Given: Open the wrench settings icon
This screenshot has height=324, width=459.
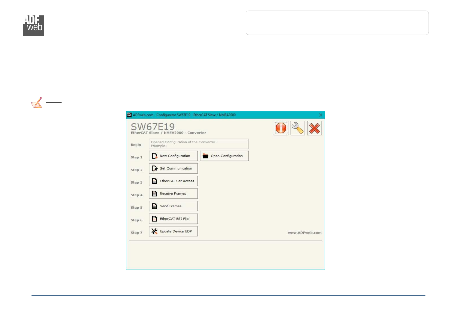Looking at the screenshot, I should tap(297, 128).
